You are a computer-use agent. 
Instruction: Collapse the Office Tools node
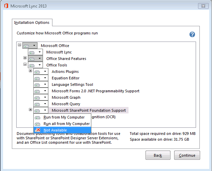[x=25, y=64]
